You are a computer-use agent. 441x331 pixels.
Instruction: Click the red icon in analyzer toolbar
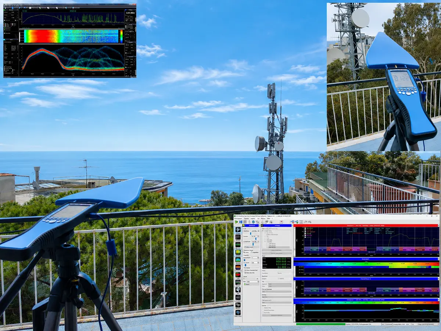[281, 222]
